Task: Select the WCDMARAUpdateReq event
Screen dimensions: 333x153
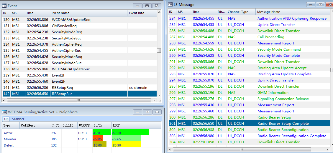Action: [x=79, y=20]
